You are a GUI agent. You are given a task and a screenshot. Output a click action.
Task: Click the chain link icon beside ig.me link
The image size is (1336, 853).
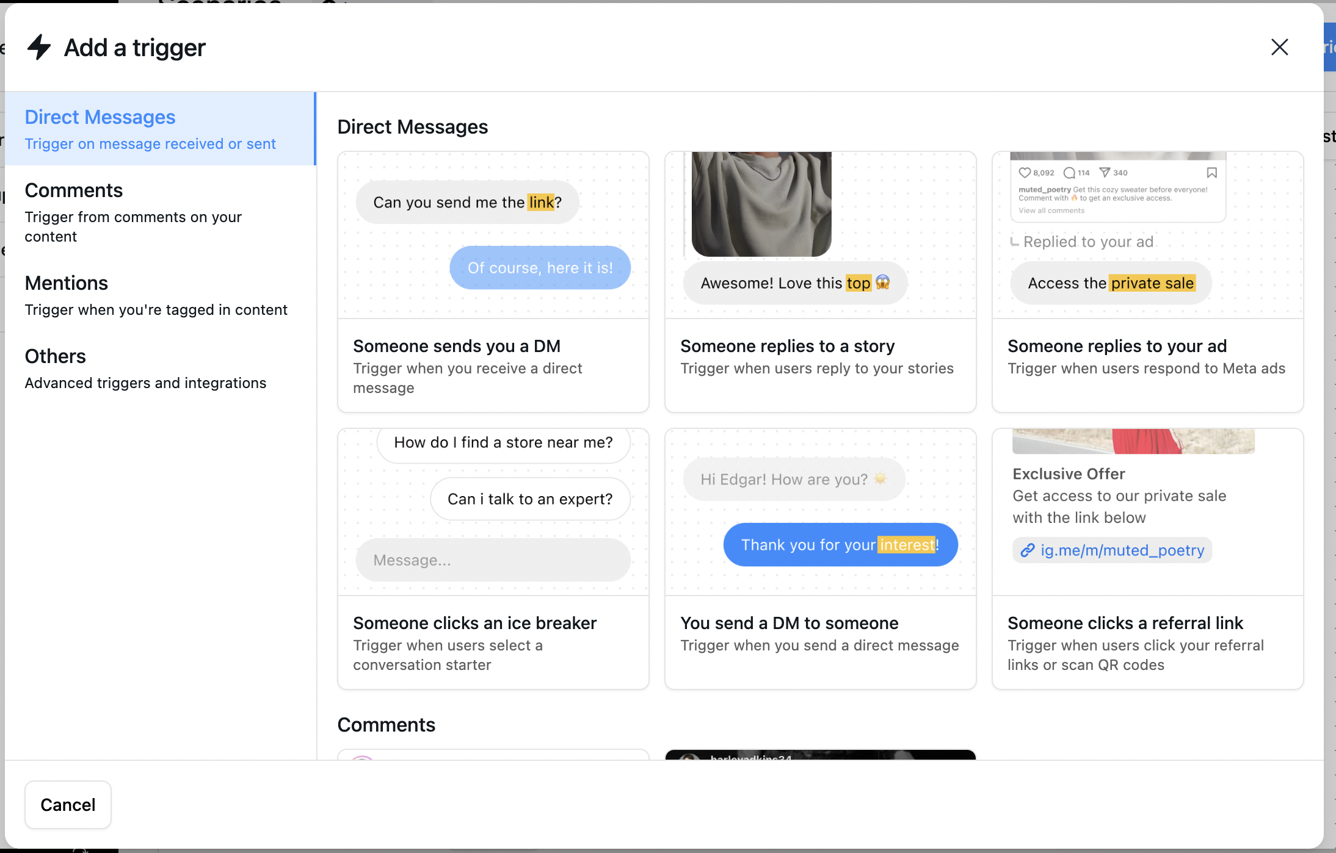[1026, 550]
